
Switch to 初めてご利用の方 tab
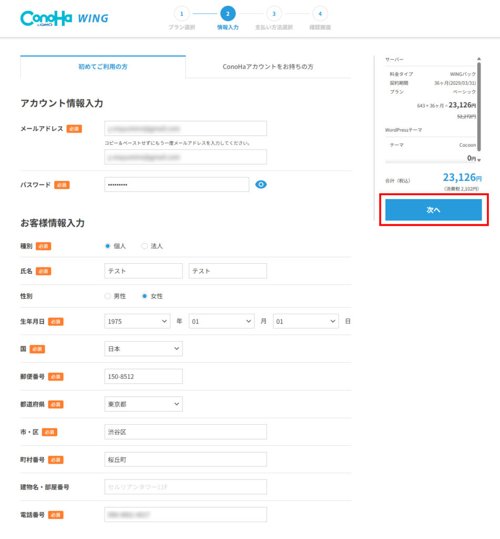(x=103, y=67)
